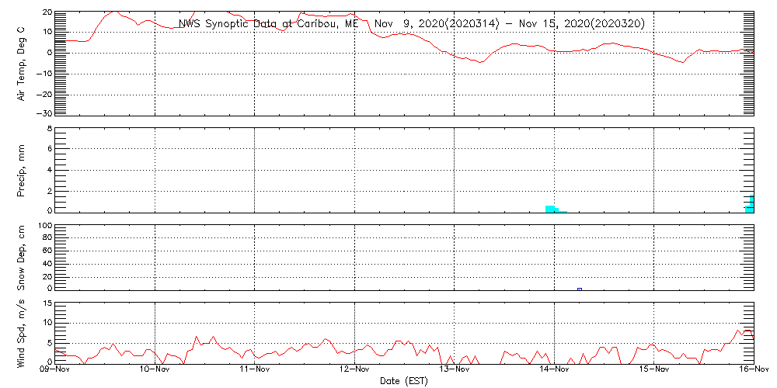777x388 pixels.
Task: Select the 12-Nov date tick label
Action: 355,370
